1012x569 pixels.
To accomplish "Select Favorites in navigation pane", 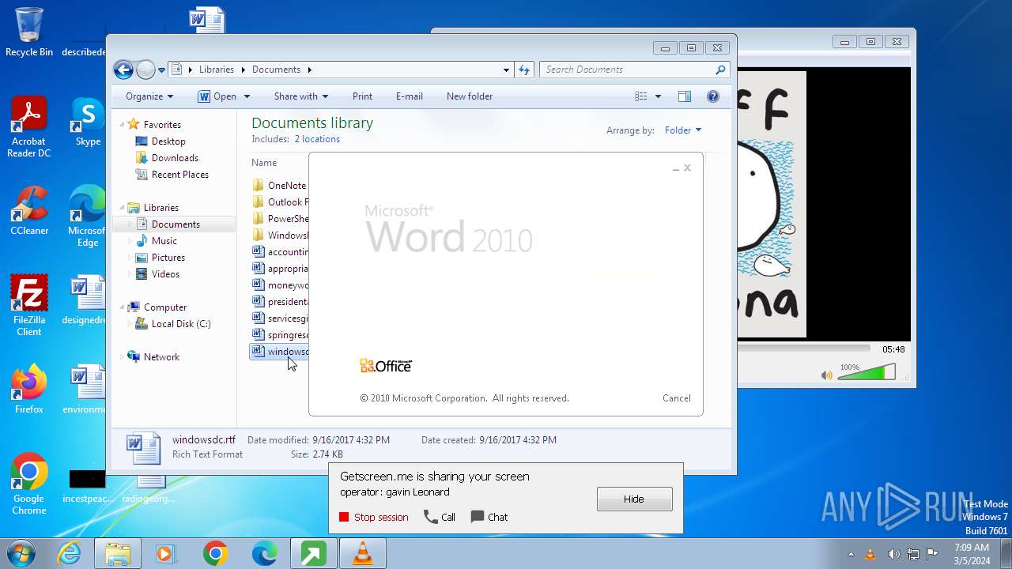I will point(162,125).
